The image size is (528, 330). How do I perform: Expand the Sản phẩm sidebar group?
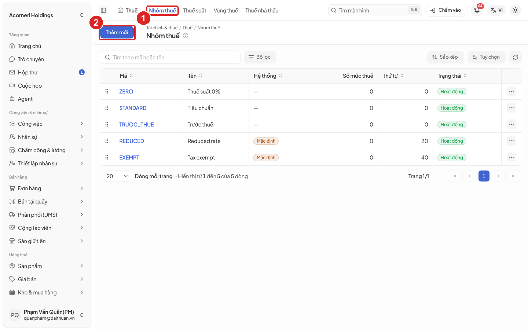[47, 266]
